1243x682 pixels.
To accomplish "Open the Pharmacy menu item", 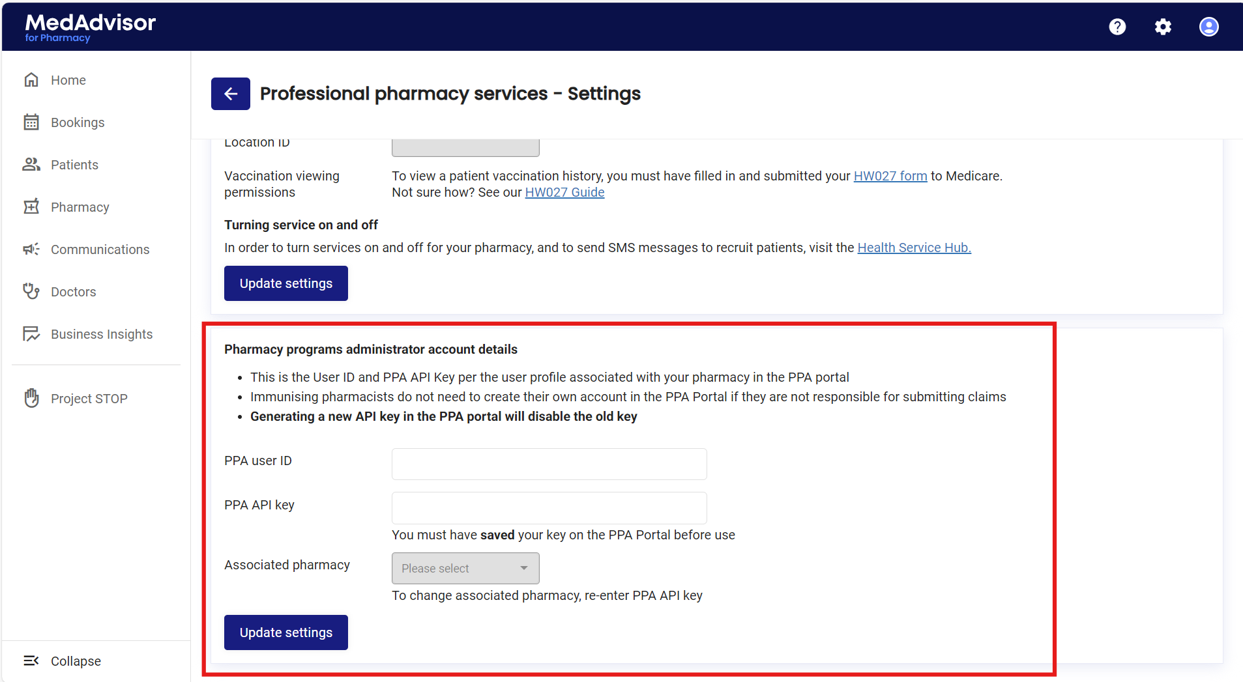I will click(80, 207).
